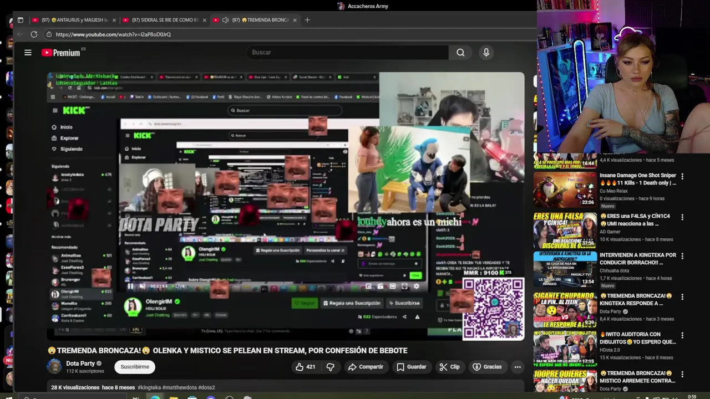The image size is (710, 399).
Task: Click the HDota 2.0 channel name
Action: tap(610, 350)
